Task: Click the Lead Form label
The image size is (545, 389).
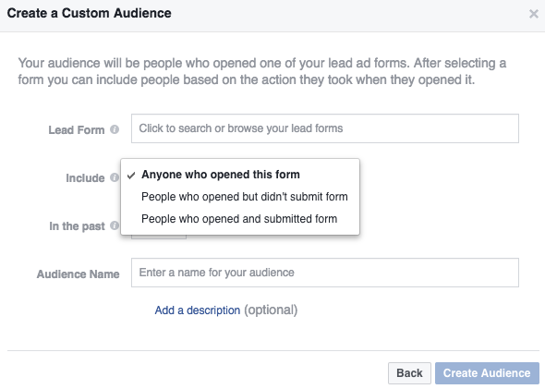Action: pos(77,130)
